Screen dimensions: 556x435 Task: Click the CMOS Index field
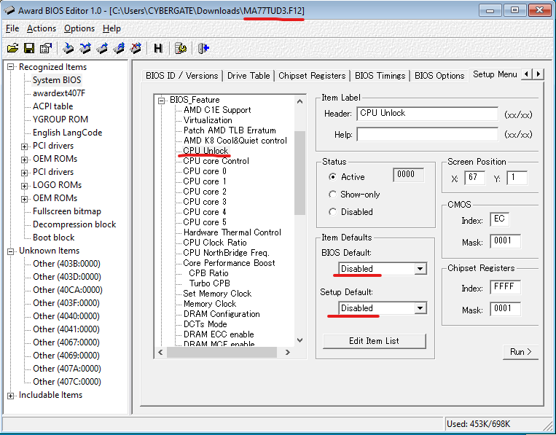click(499, 219)
